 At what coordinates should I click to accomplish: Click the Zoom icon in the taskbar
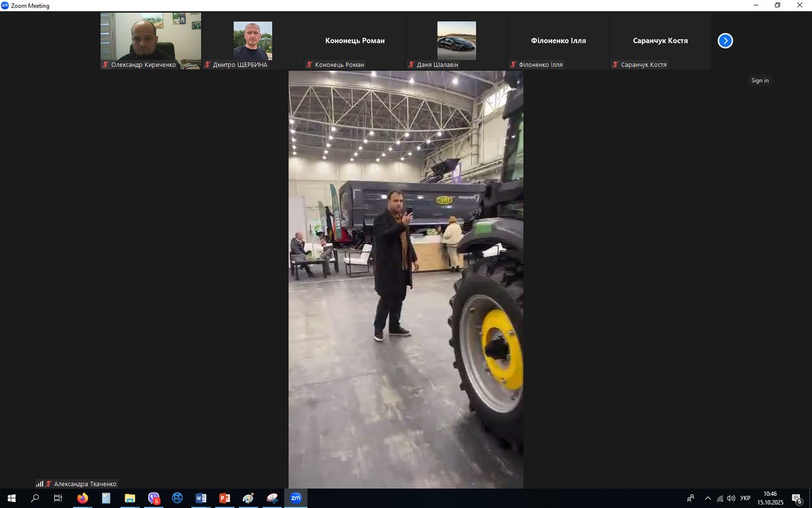click(296, 498)
